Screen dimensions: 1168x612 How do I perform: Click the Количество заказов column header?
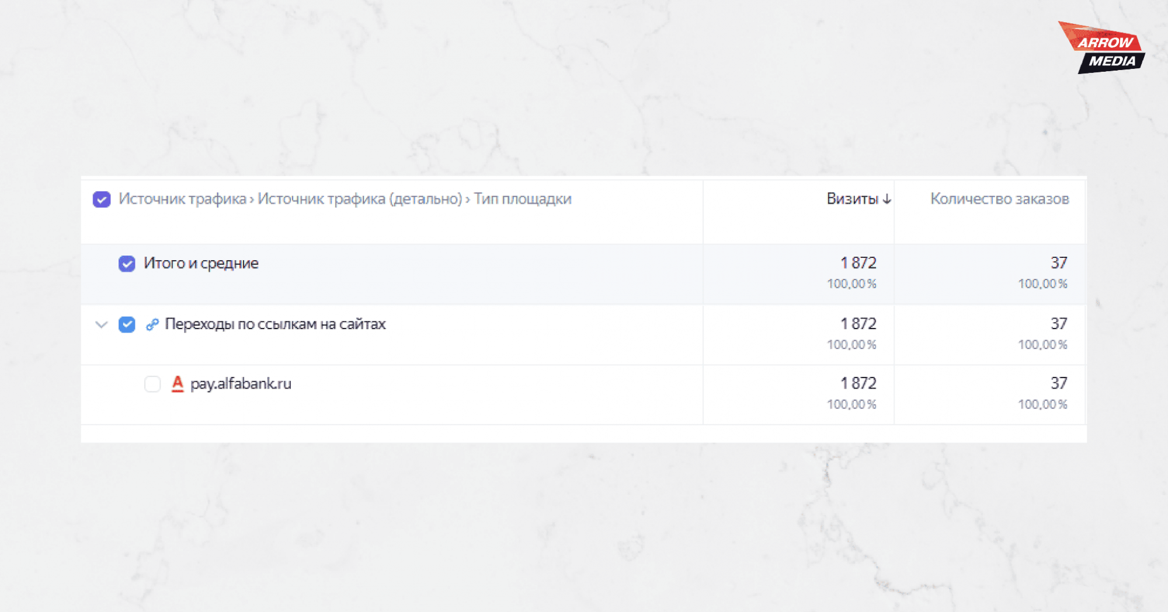pyautogui.click(x=999, y=199)
